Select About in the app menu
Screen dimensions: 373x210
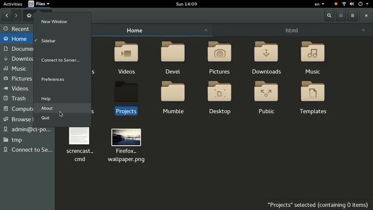(x=62, y=108)
